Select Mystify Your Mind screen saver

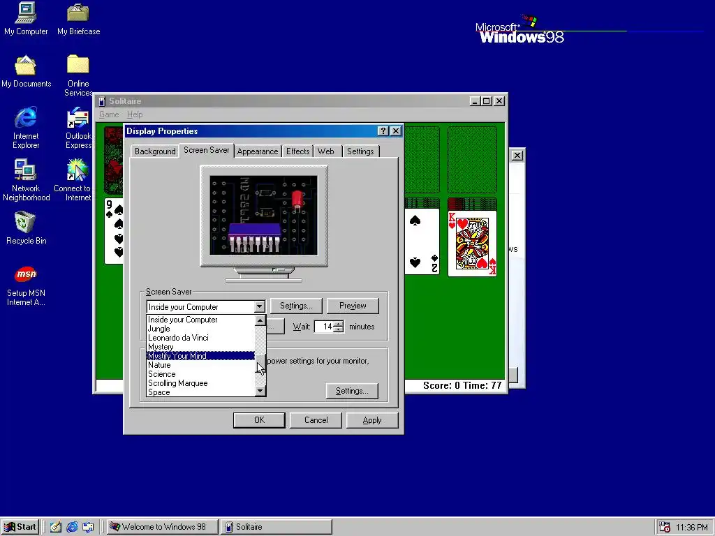[200, 356]
